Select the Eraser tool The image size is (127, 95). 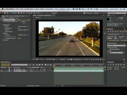pyautogui.click(x=32, y=13)
